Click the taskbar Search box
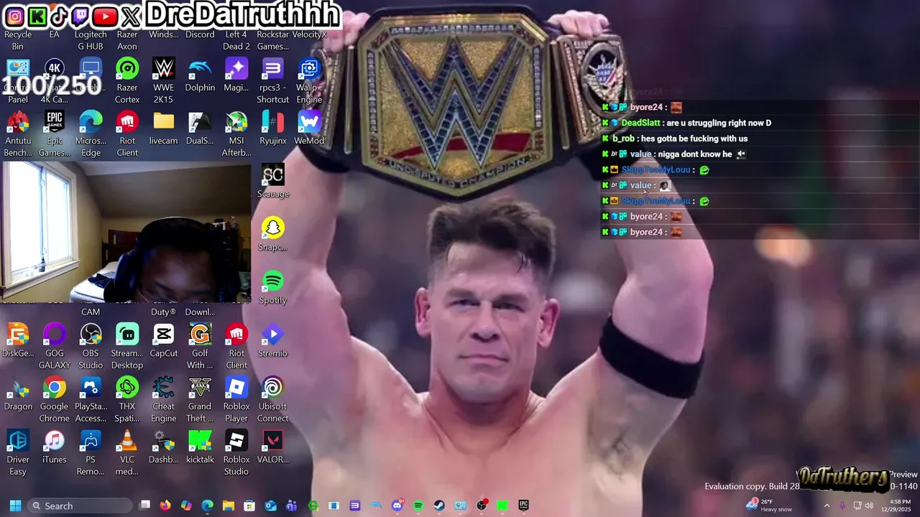 click(80, 506)
